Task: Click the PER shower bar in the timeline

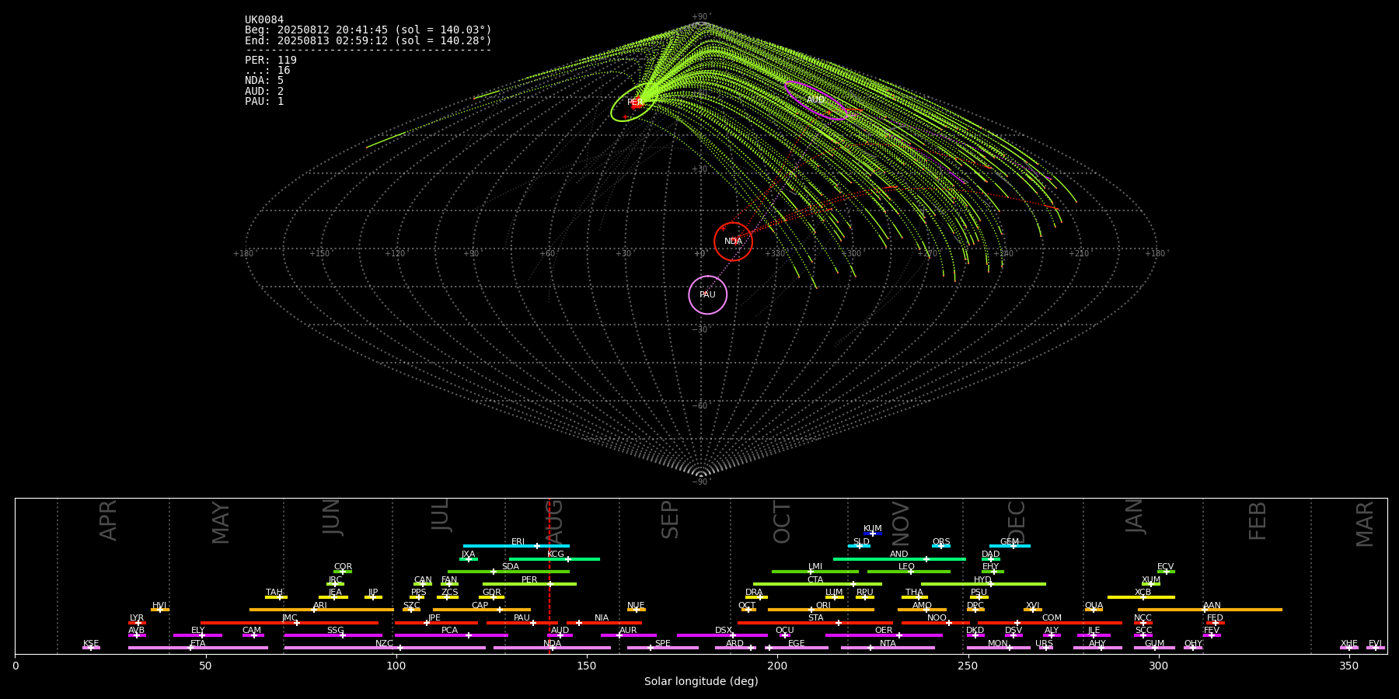Action: pyautogui.click(x=529, y=584)
